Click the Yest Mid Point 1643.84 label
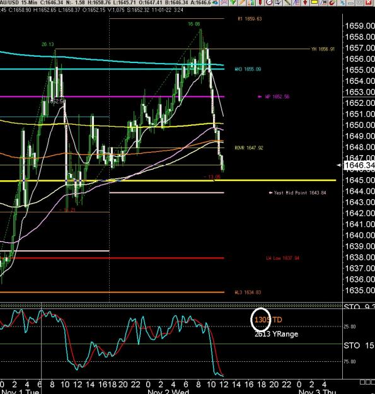The width and height of the screenshot is (375, 394). click(300, 193)
